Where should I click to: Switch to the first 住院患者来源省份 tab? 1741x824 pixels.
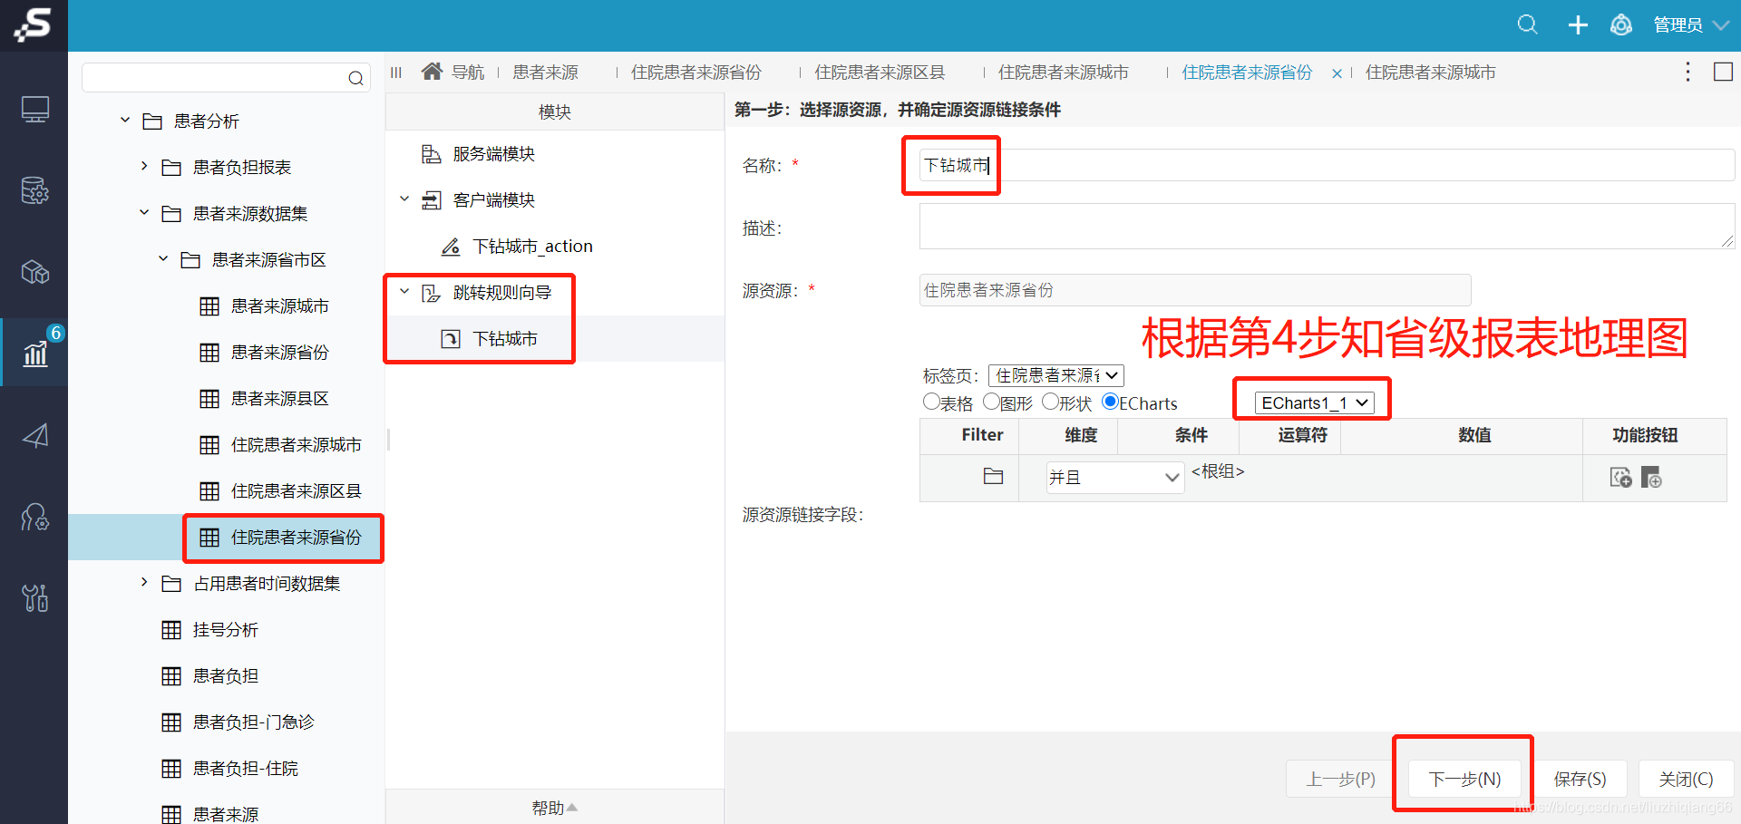[695, 73]
